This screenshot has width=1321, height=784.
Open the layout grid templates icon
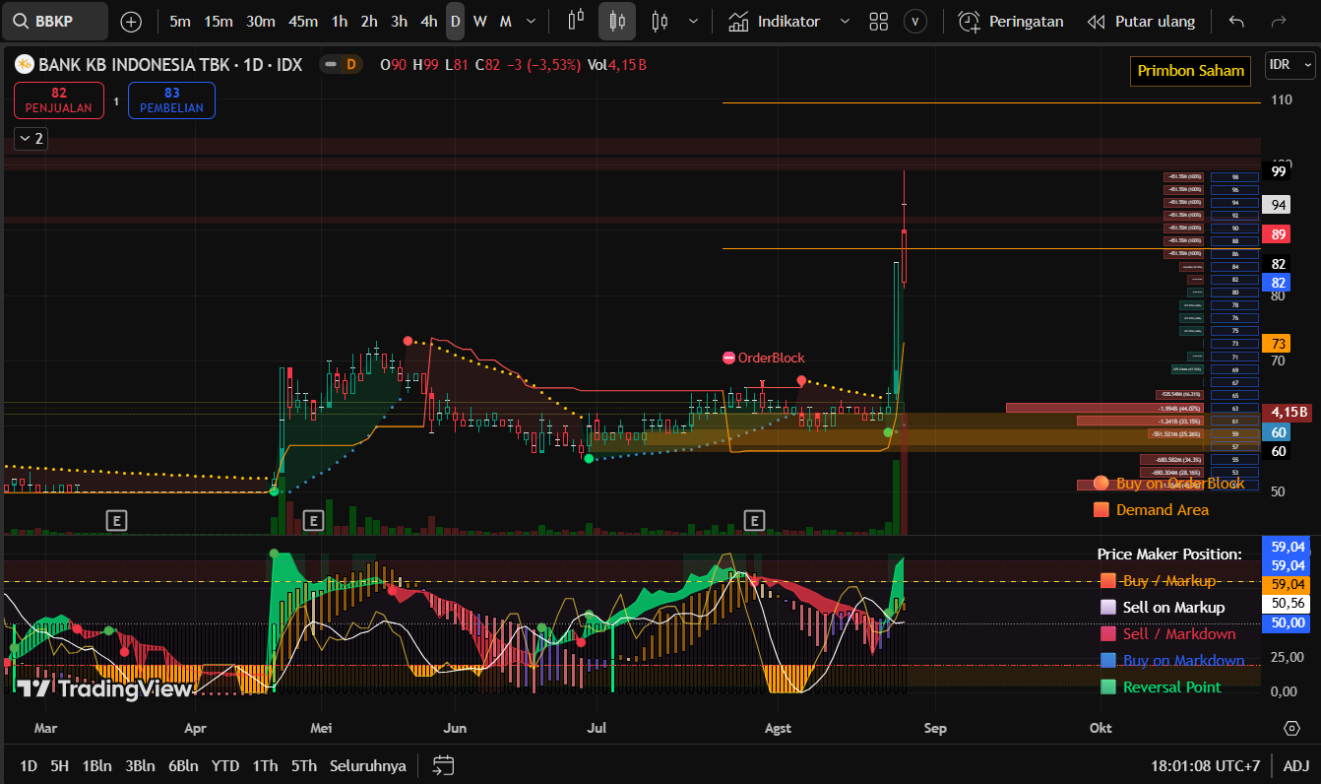click(x=879, y=22)
